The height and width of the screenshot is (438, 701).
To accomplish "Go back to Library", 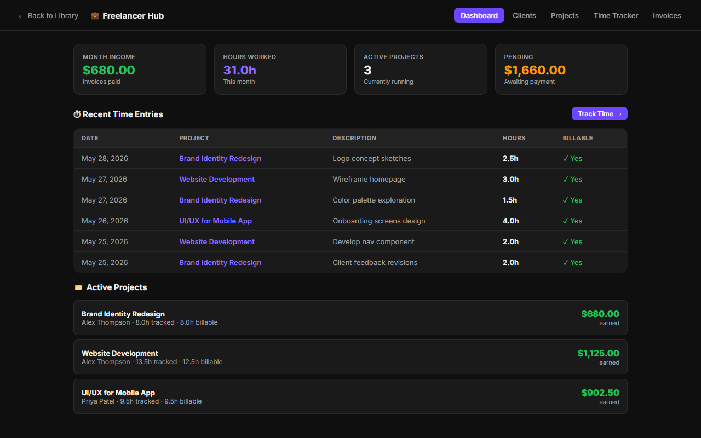I will tap(48, 15).
